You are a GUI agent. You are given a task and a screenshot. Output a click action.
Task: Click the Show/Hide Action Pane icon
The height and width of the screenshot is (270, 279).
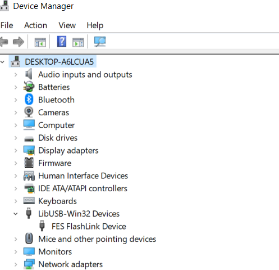(78, 42)
